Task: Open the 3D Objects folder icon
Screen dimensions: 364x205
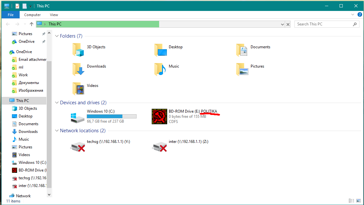Action: (78, 50)
